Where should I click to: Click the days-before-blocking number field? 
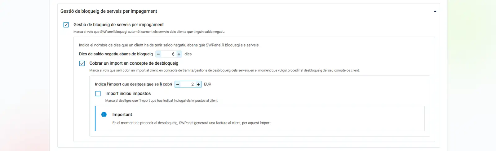(169, 54)
